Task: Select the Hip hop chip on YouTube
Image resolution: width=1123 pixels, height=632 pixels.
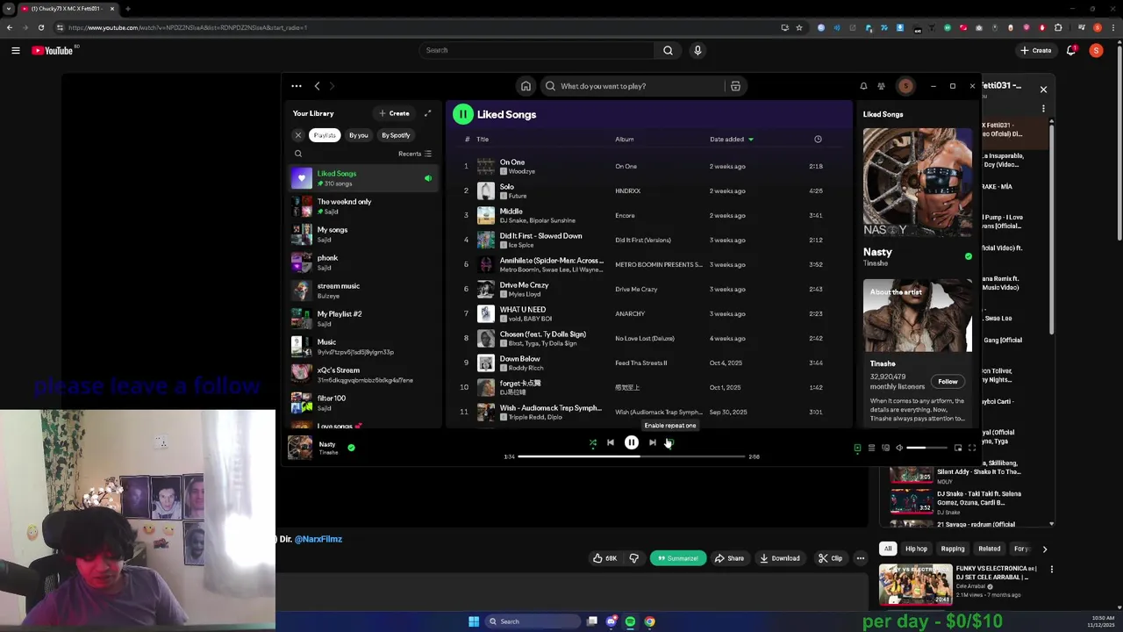Action: [x=916, y=549]
